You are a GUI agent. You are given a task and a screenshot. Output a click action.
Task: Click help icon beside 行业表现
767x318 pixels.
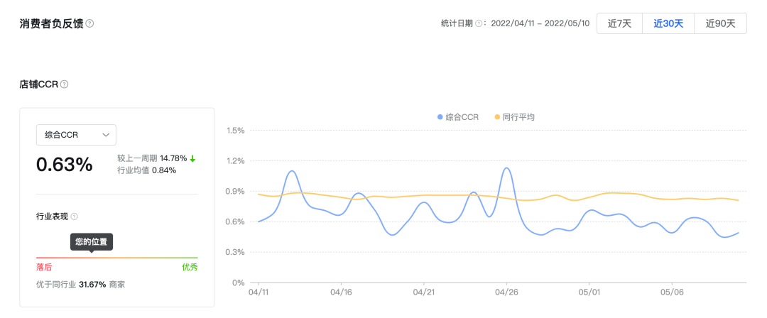(x=74, y=216)
